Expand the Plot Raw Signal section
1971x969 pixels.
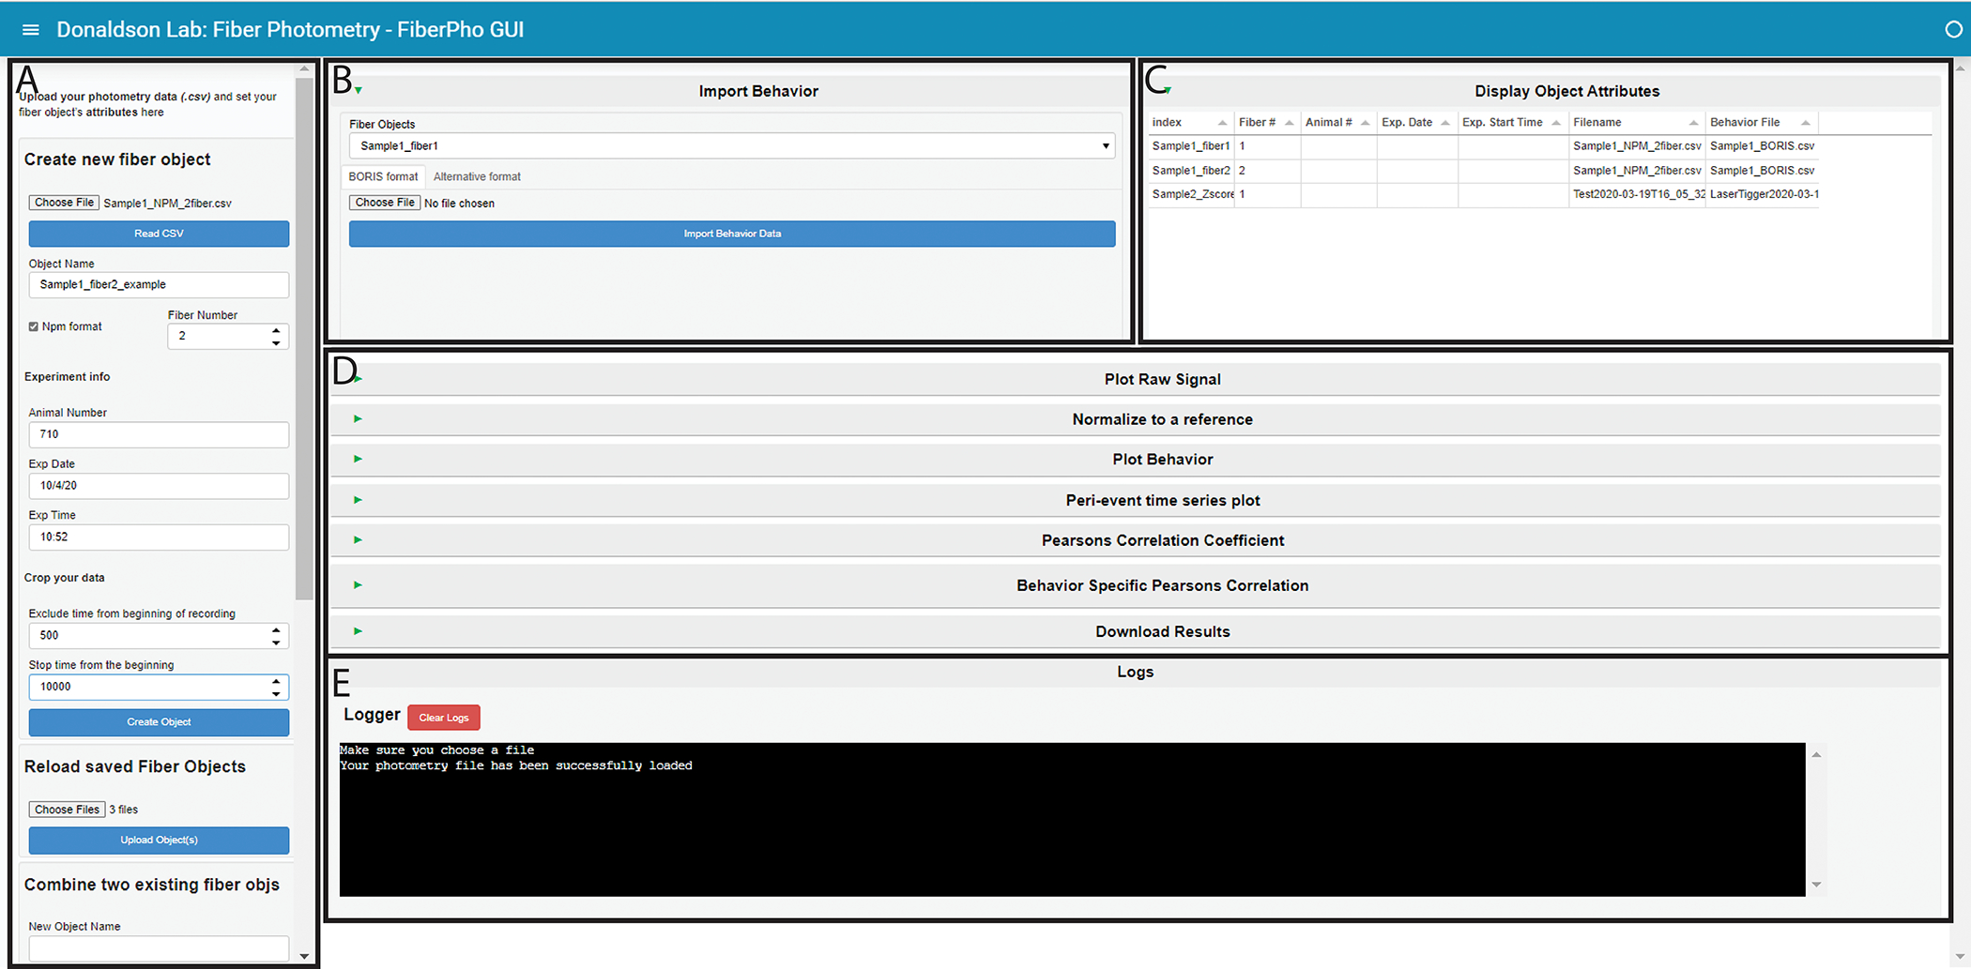pyautogui.click(x=1135, y=379)
